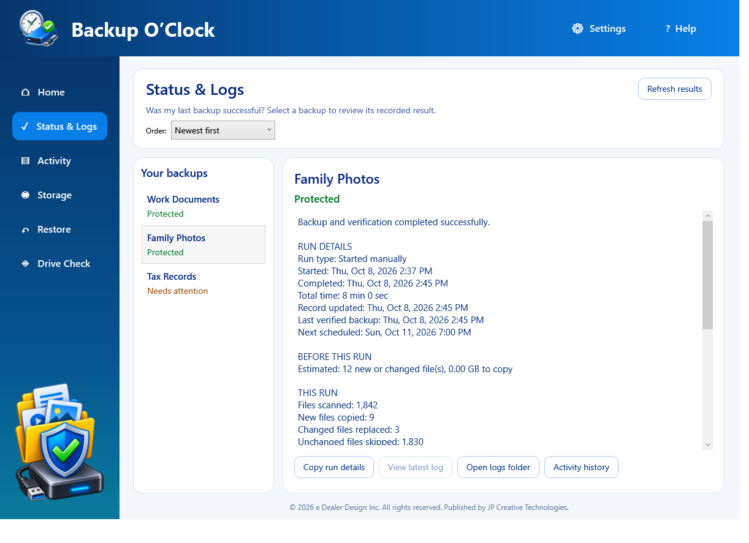Click 'Run type: Started manually' line

coord(352,259)
